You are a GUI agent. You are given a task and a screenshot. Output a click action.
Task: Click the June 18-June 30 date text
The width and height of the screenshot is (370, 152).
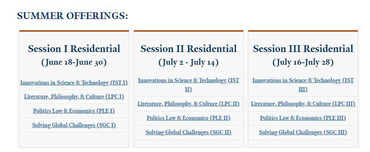pyautogui.click(x=74, y=62)
